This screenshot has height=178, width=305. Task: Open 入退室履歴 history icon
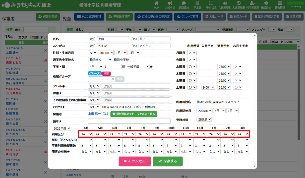[239, 5]
